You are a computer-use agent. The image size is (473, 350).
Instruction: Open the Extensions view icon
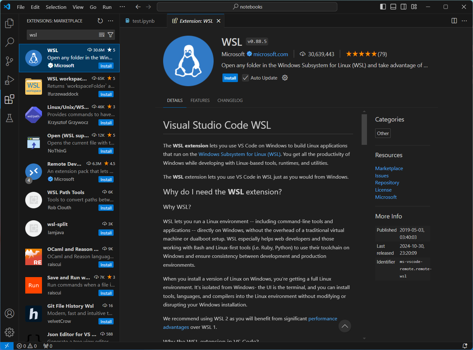click(x=9, y=99)
